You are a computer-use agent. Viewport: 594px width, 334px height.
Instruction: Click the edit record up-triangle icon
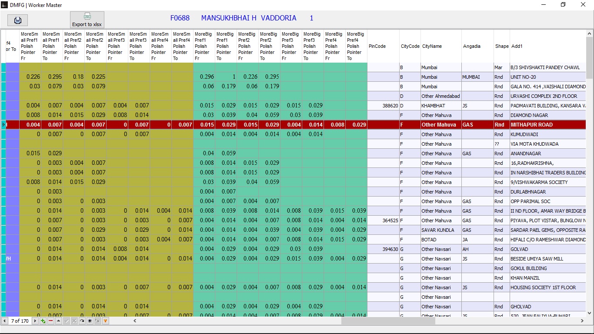point(59,321)
